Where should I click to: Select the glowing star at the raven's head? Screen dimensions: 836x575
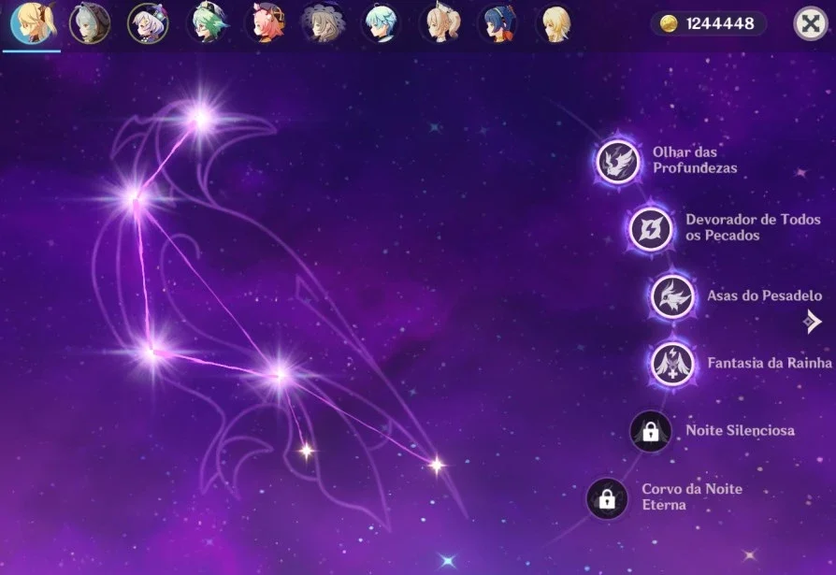[202, 119]
